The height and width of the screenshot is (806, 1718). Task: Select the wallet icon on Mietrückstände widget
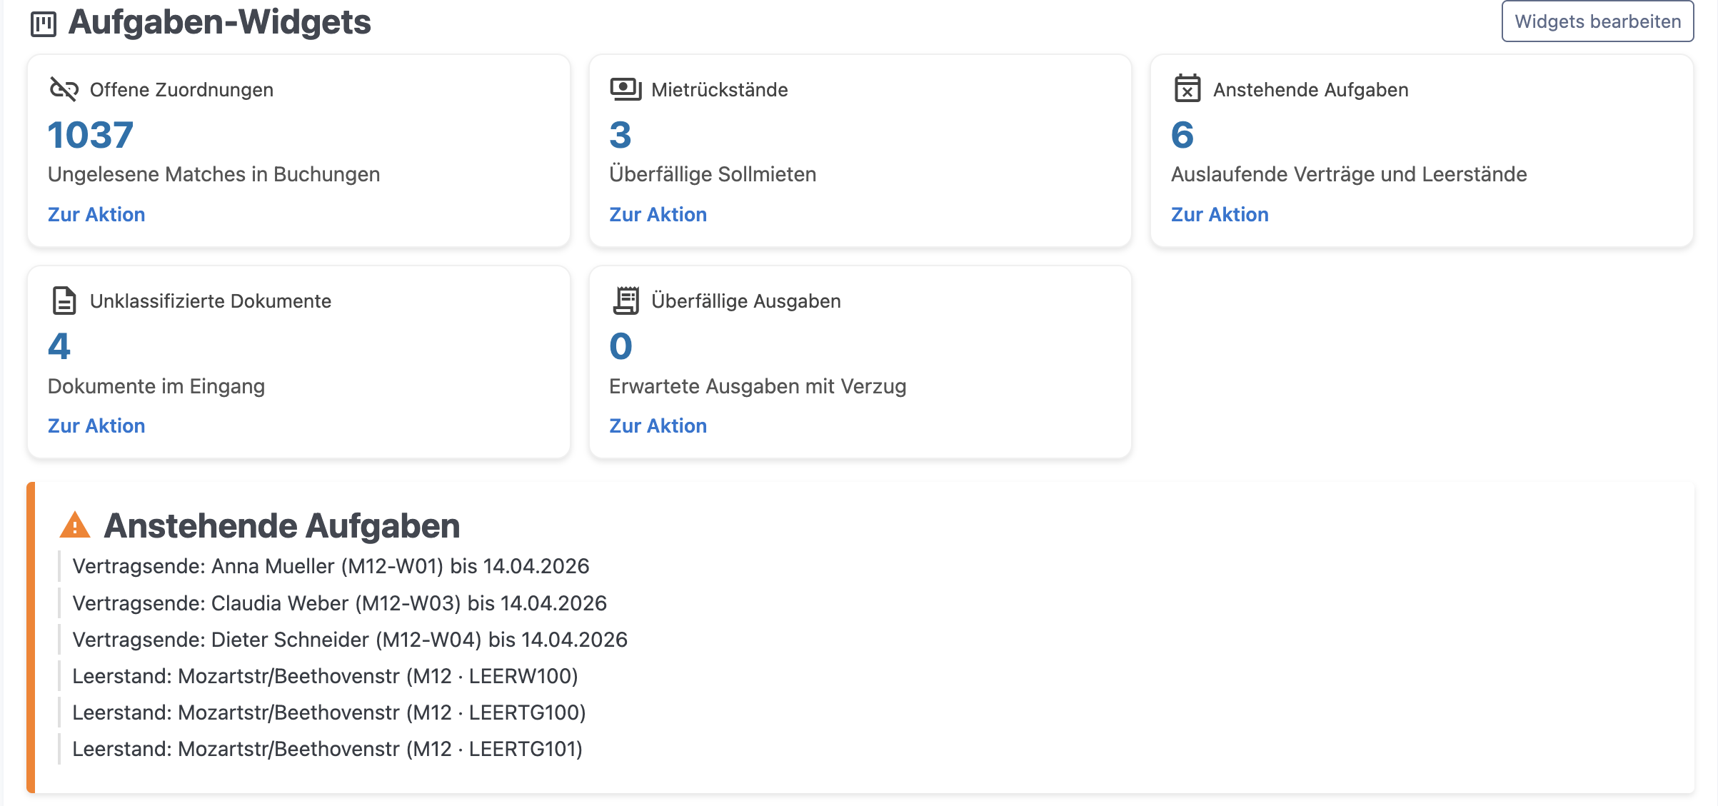pos(625,88)
